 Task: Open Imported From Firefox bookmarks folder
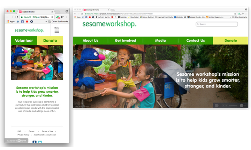[x=164, y=17]
